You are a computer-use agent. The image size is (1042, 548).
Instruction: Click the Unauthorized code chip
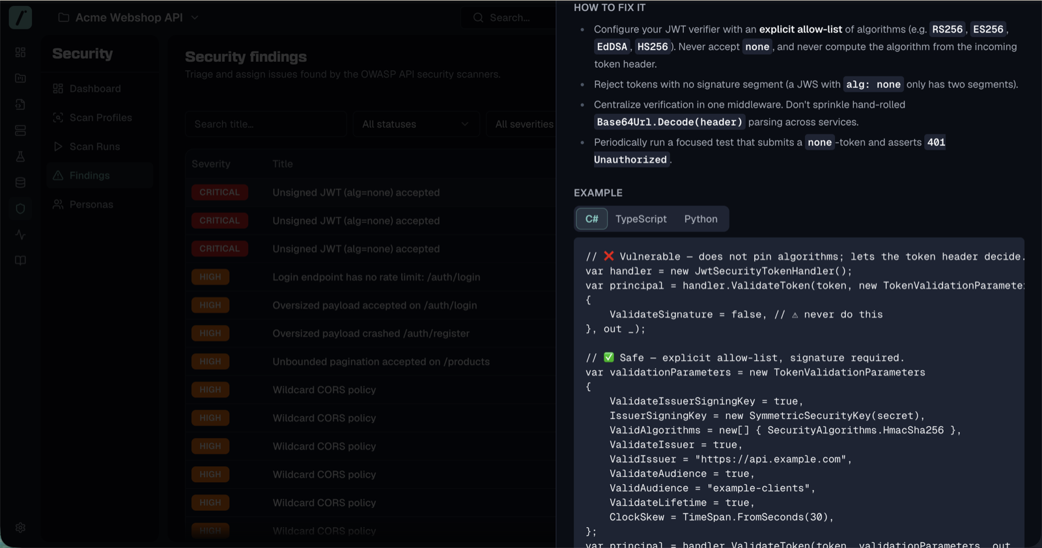[630, 160]
